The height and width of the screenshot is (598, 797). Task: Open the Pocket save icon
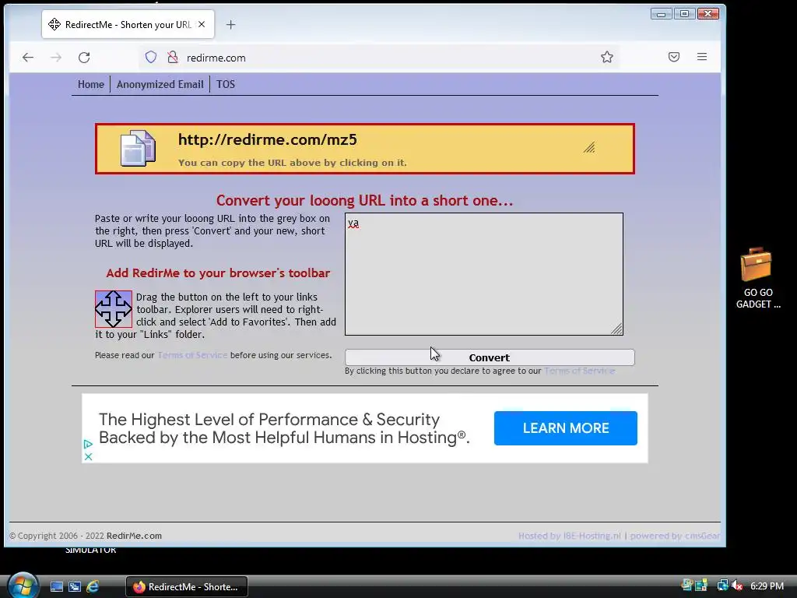pos(674,57)
